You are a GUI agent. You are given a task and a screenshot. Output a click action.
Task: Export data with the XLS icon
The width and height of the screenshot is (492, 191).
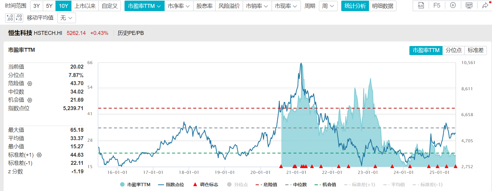pyautogui.click(x=421, y=6)
